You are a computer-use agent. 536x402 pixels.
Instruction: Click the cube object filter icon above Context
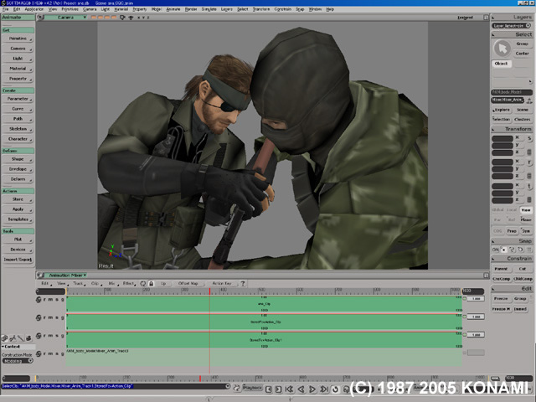[x=4, y=338]
